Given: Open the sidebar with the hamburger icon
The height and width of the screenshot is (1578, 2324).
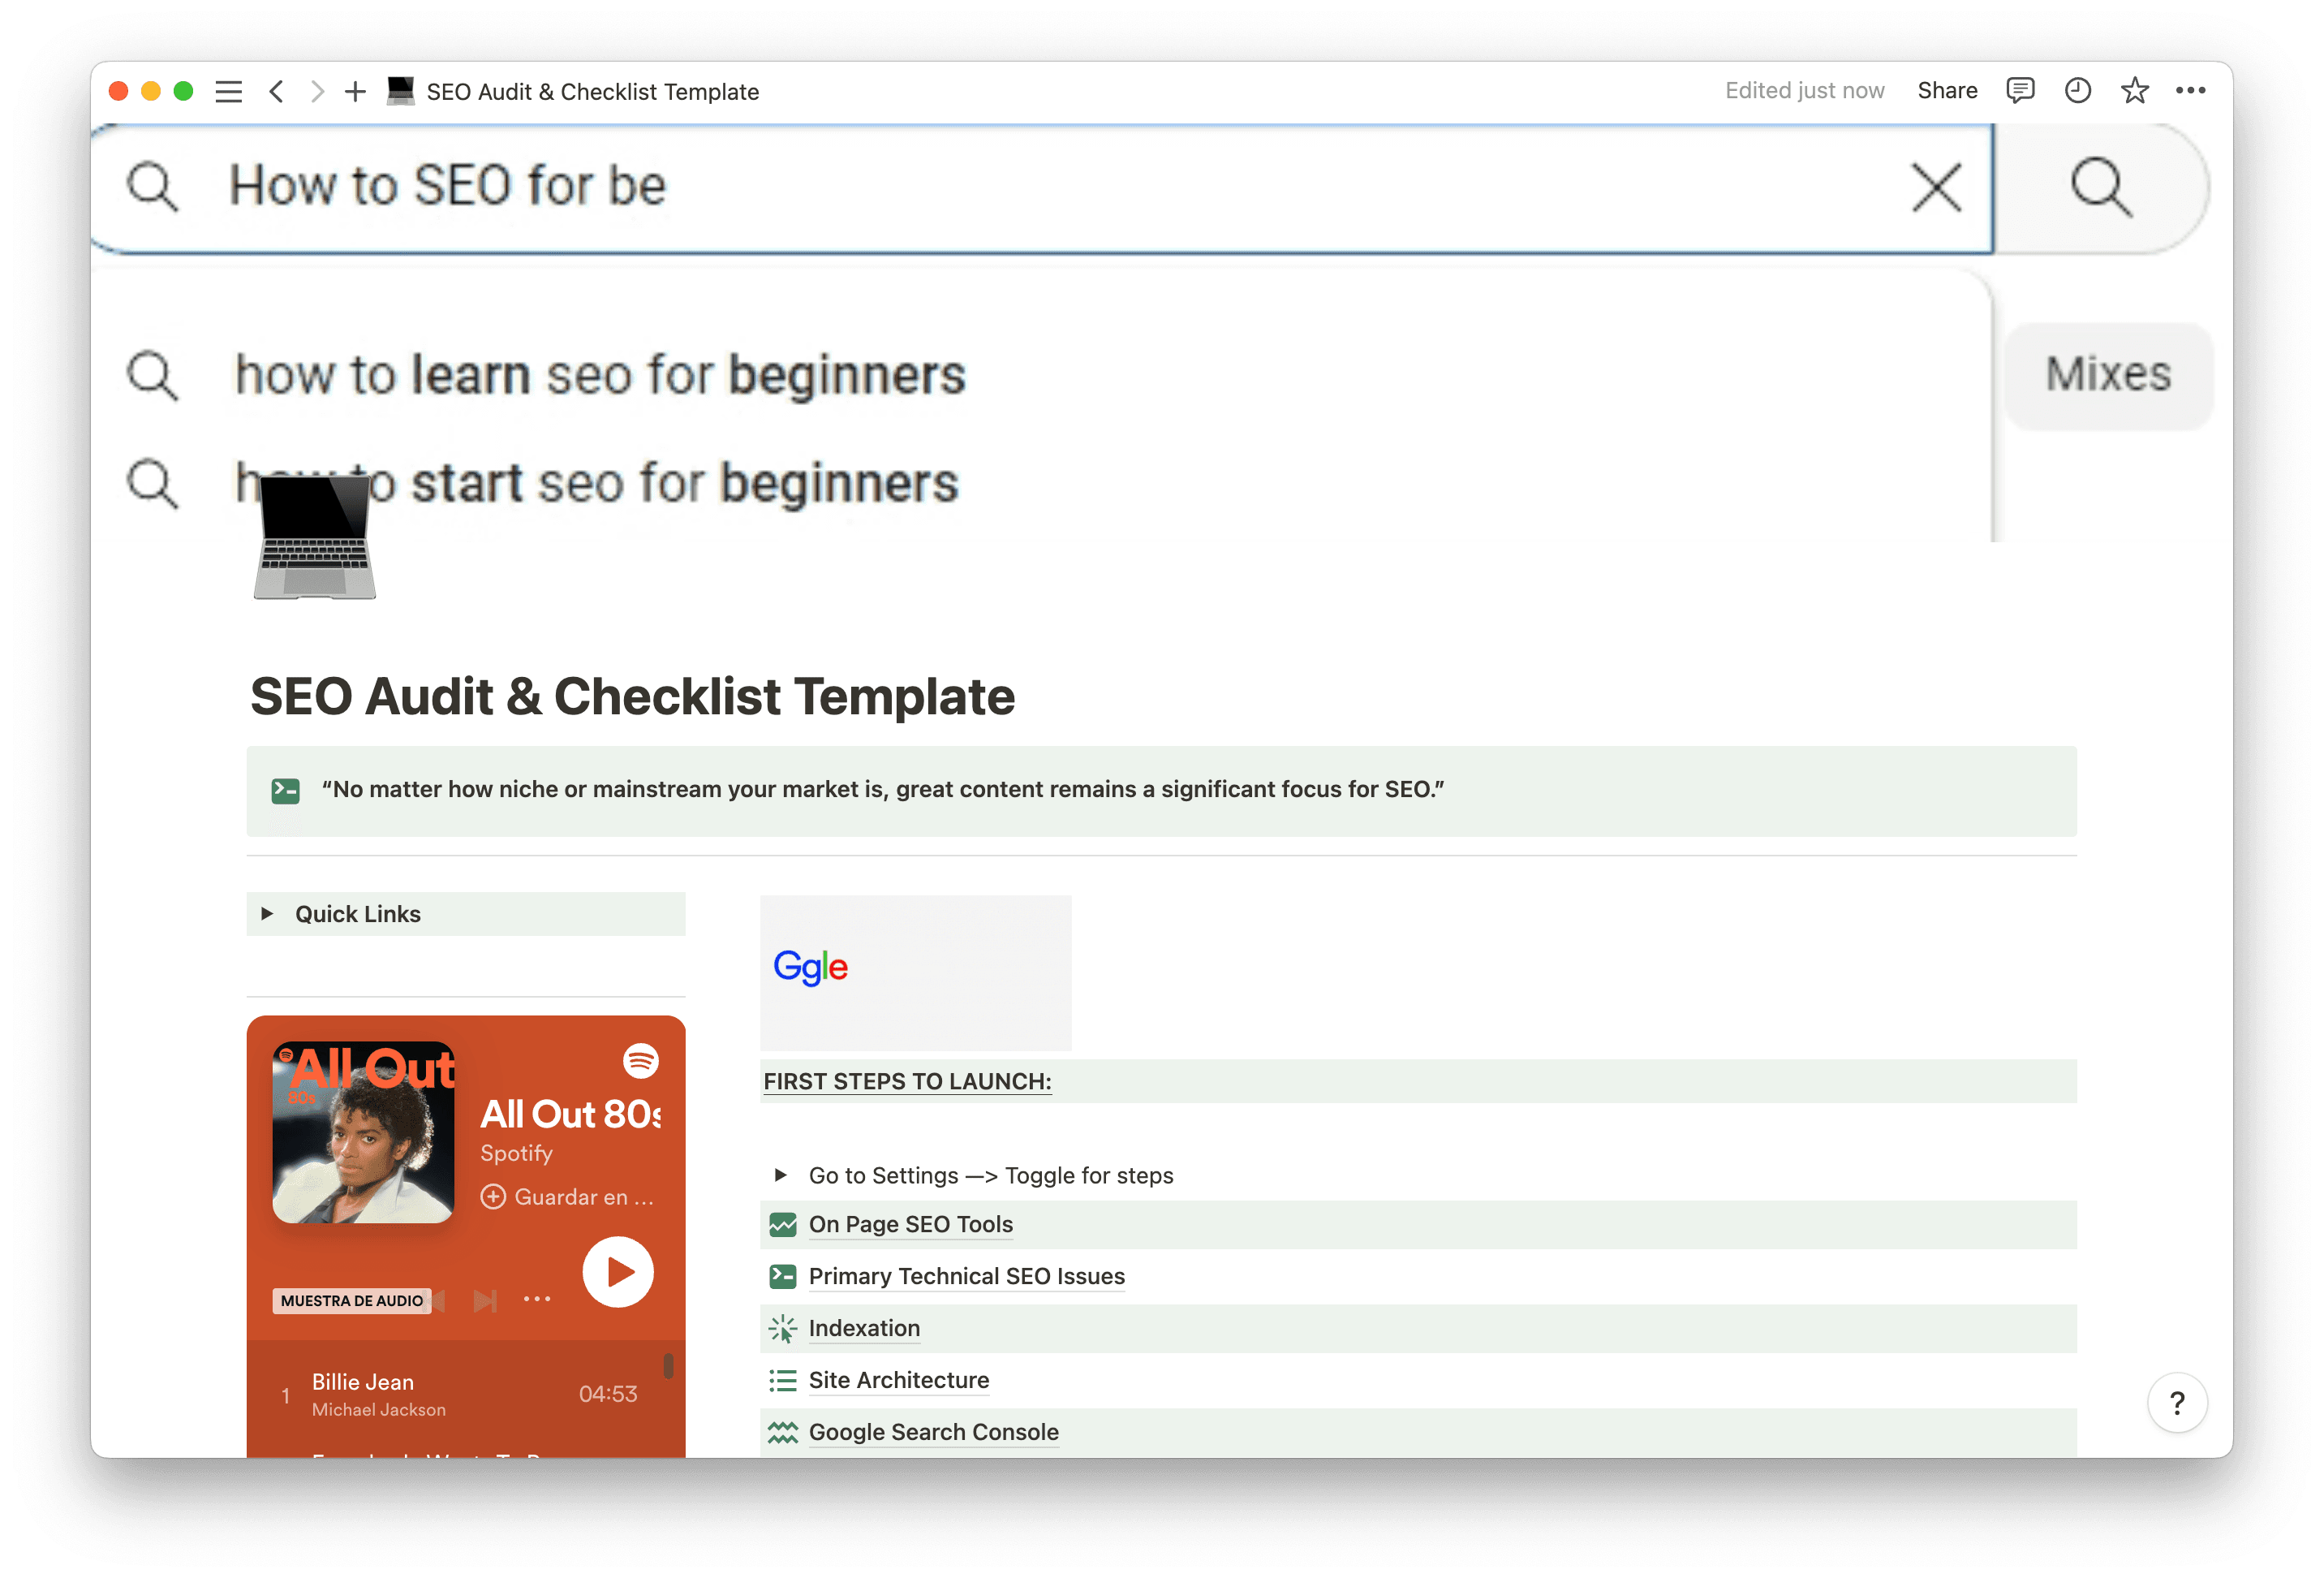Looking at the screenshot, I should click(228, 91).
